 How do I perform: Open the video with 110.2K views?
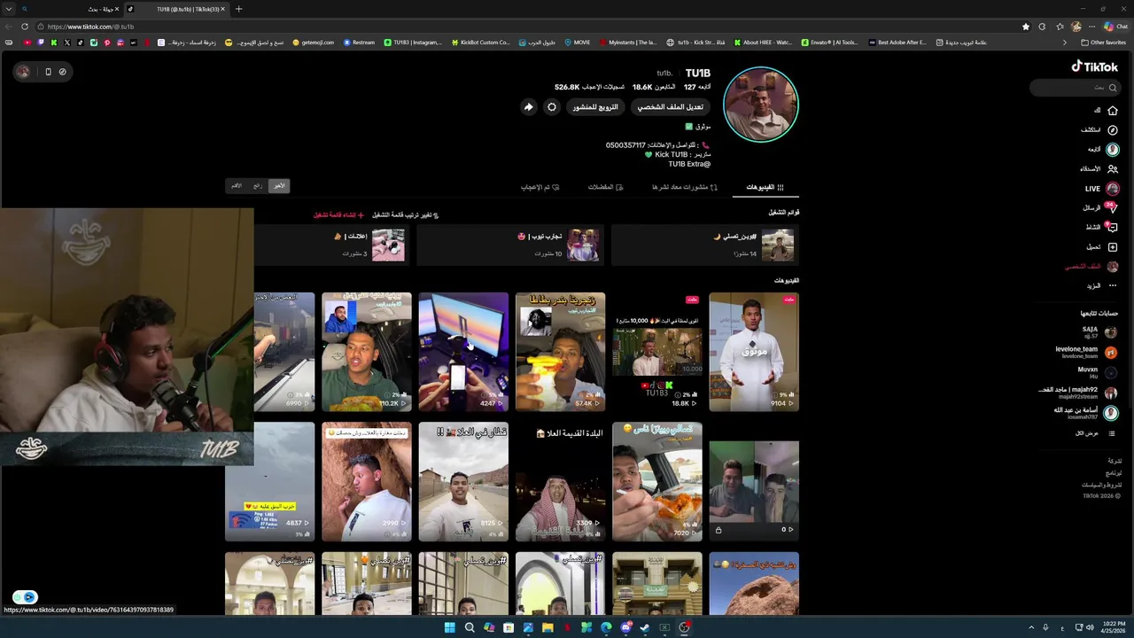(367, 352)
